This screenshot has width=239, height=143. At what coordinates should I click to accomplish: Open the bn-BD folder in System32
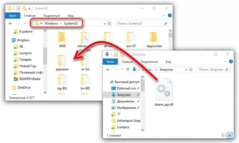(x=85, y=82)
